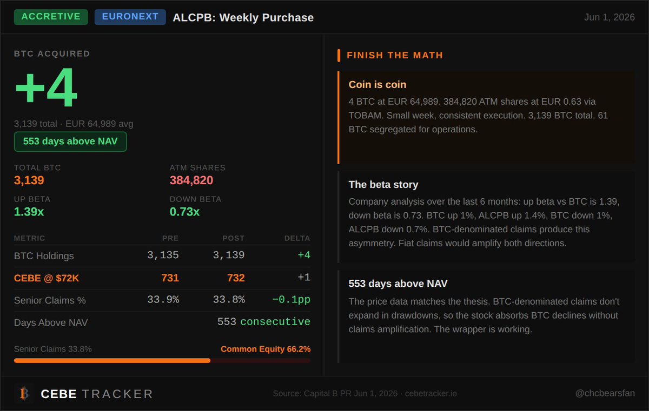Click the CEBE @ $72K row label

tap(47, 278)
